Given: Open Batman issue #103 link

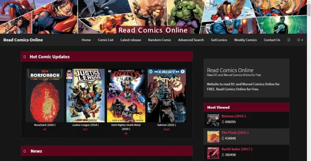Looking at the screenshot, I should point(167,129).
